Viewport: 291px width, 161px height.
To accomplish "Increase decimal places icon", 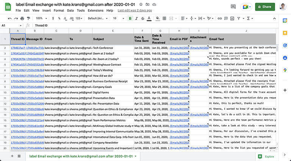I will 72,18.
